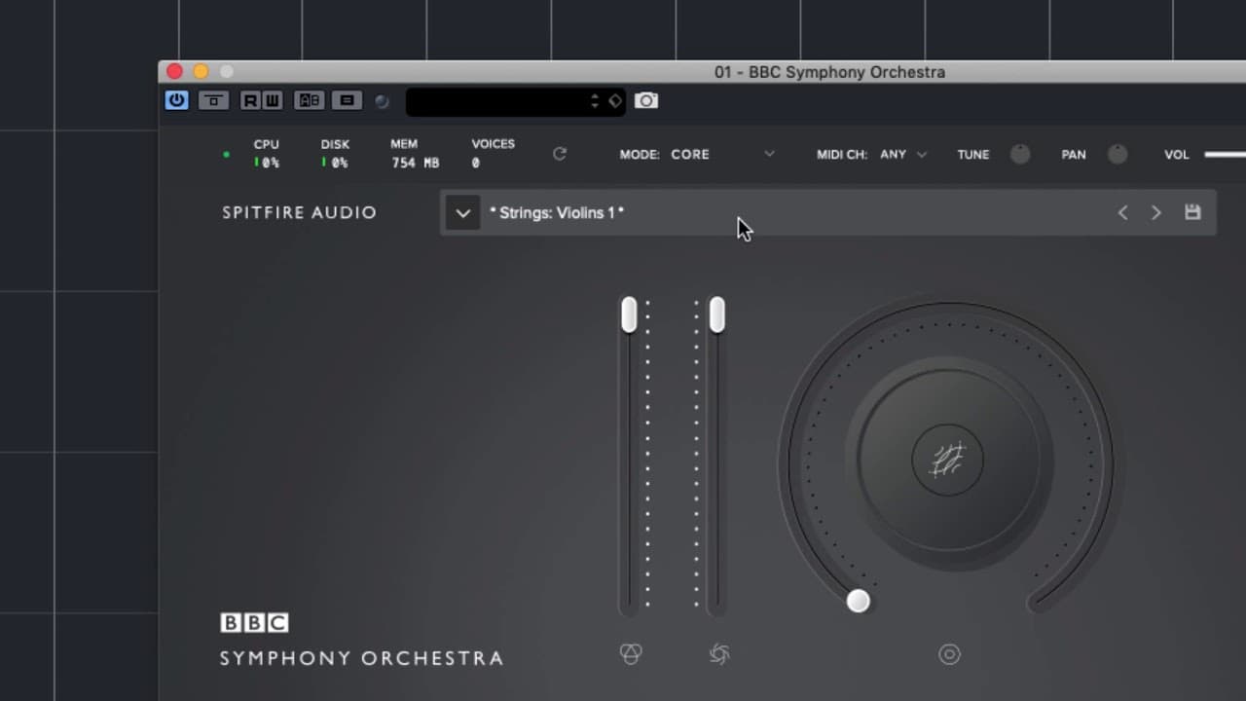Click the CPU usage readout
The width and height of the screenshot is (1246, 701).
coord(267,154)
